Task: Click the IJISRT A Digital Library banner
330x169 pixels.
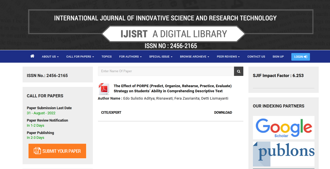Action: 173,34
